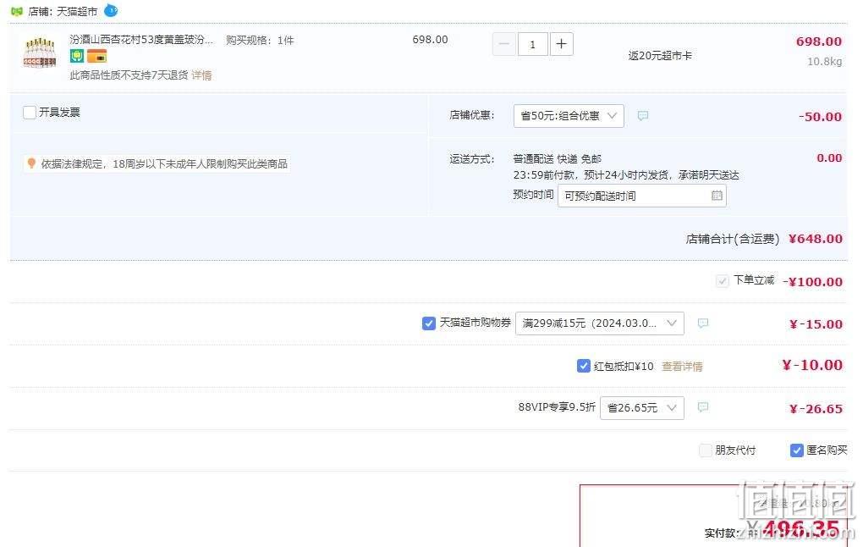Image resolution: width=863 pixels, height=547 pixels.
Task: Click the 店铺合计(含运费) label
Action: (733, 239)
